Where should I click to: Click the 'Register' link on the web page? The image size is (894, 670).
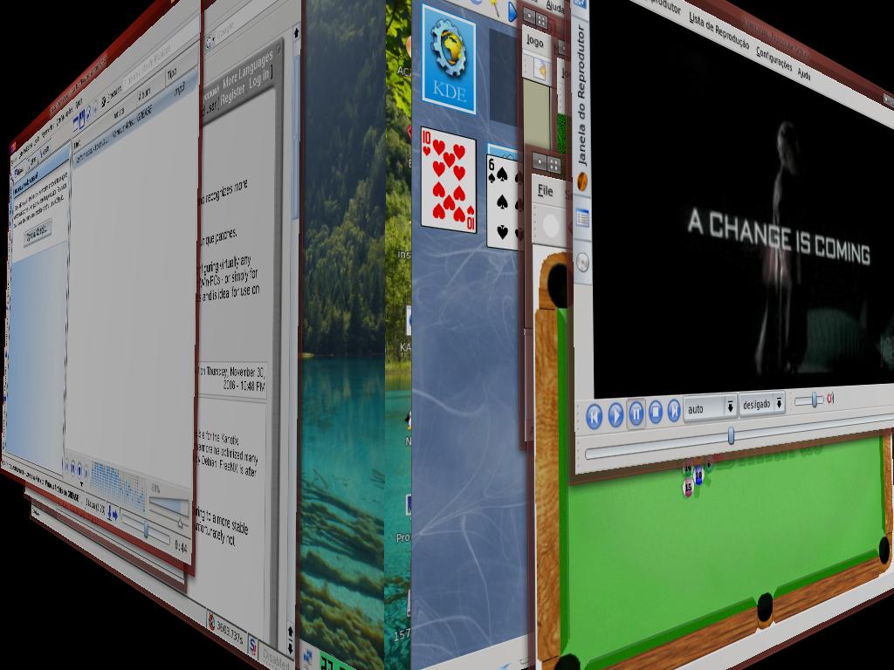[x=232, y=94]
